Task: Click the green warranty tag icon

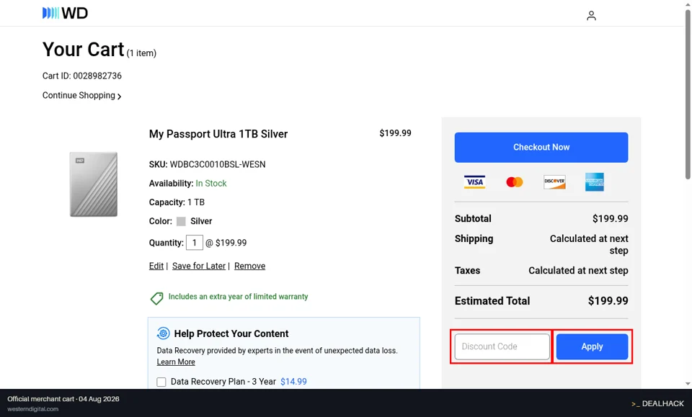Action: click(x=156, y=298)
